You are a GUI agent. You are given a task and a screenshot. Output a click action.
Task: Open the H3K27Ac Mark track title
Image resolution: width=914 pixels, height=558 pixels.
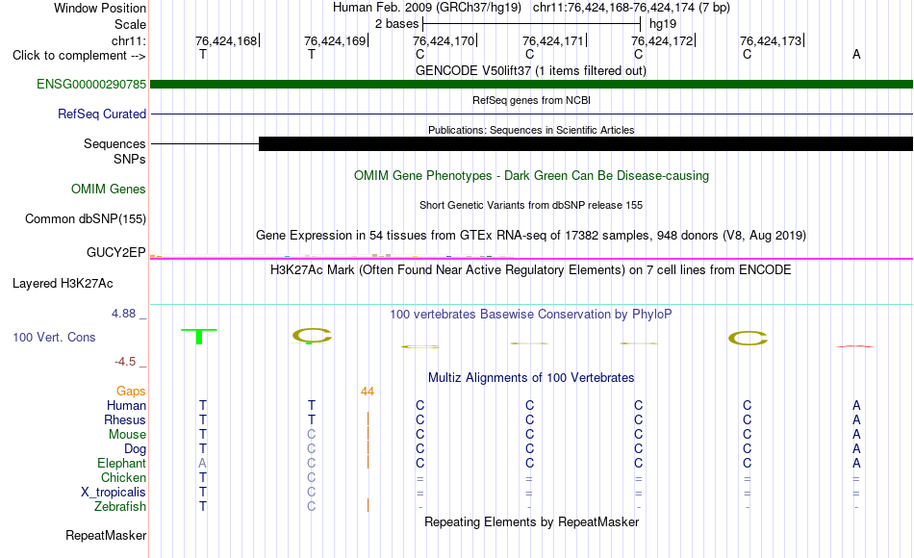pyautogui.click(x=531, y=270)
